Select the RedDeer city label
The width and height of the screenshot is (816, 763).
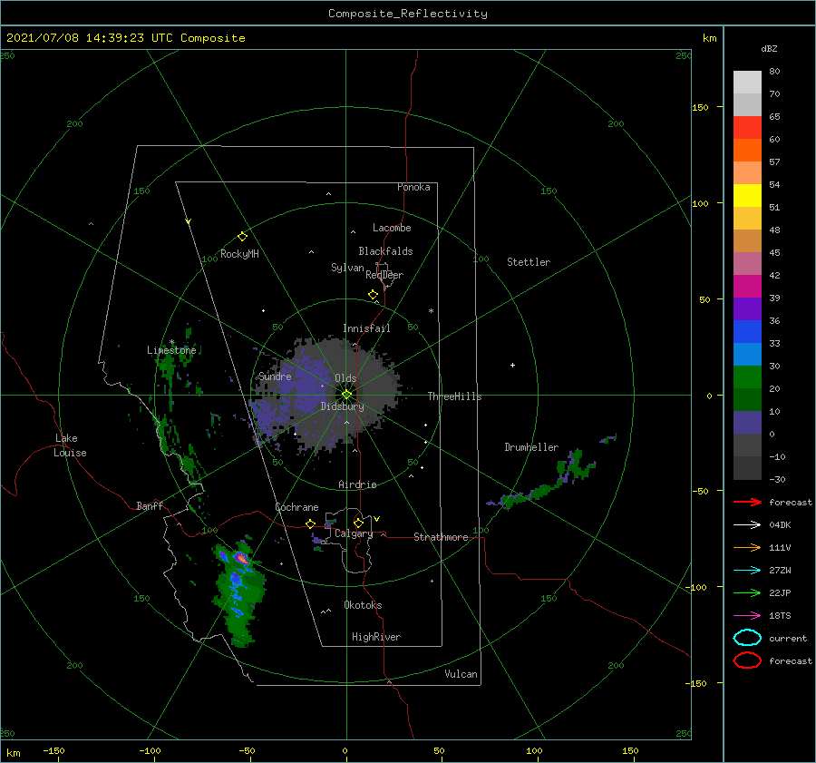pyautogui.click(x=384, y=275)
